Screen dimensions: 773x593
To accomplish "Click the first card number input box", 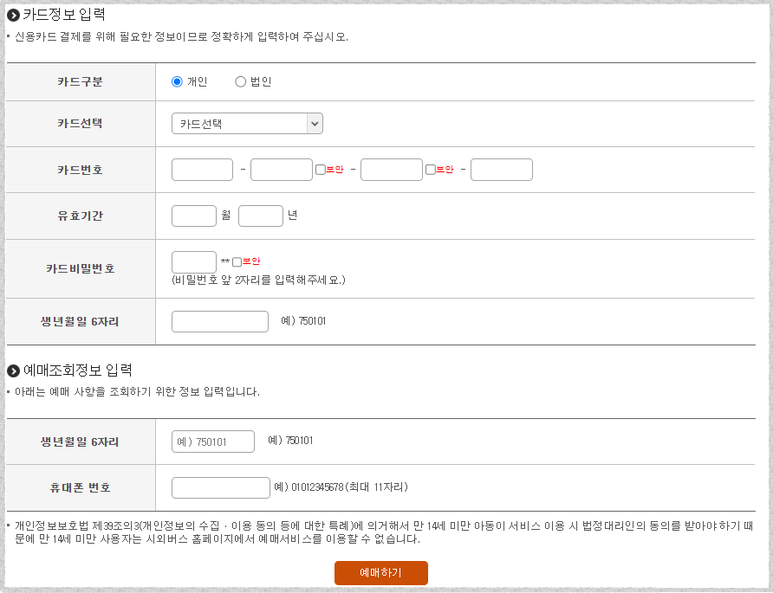I will pyautogui.click(x=202, y=170).
